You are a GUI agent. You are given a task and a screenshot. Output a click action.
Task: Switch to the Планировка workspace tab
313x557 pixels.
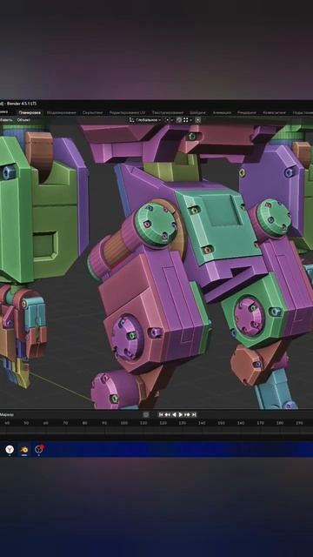30,112
